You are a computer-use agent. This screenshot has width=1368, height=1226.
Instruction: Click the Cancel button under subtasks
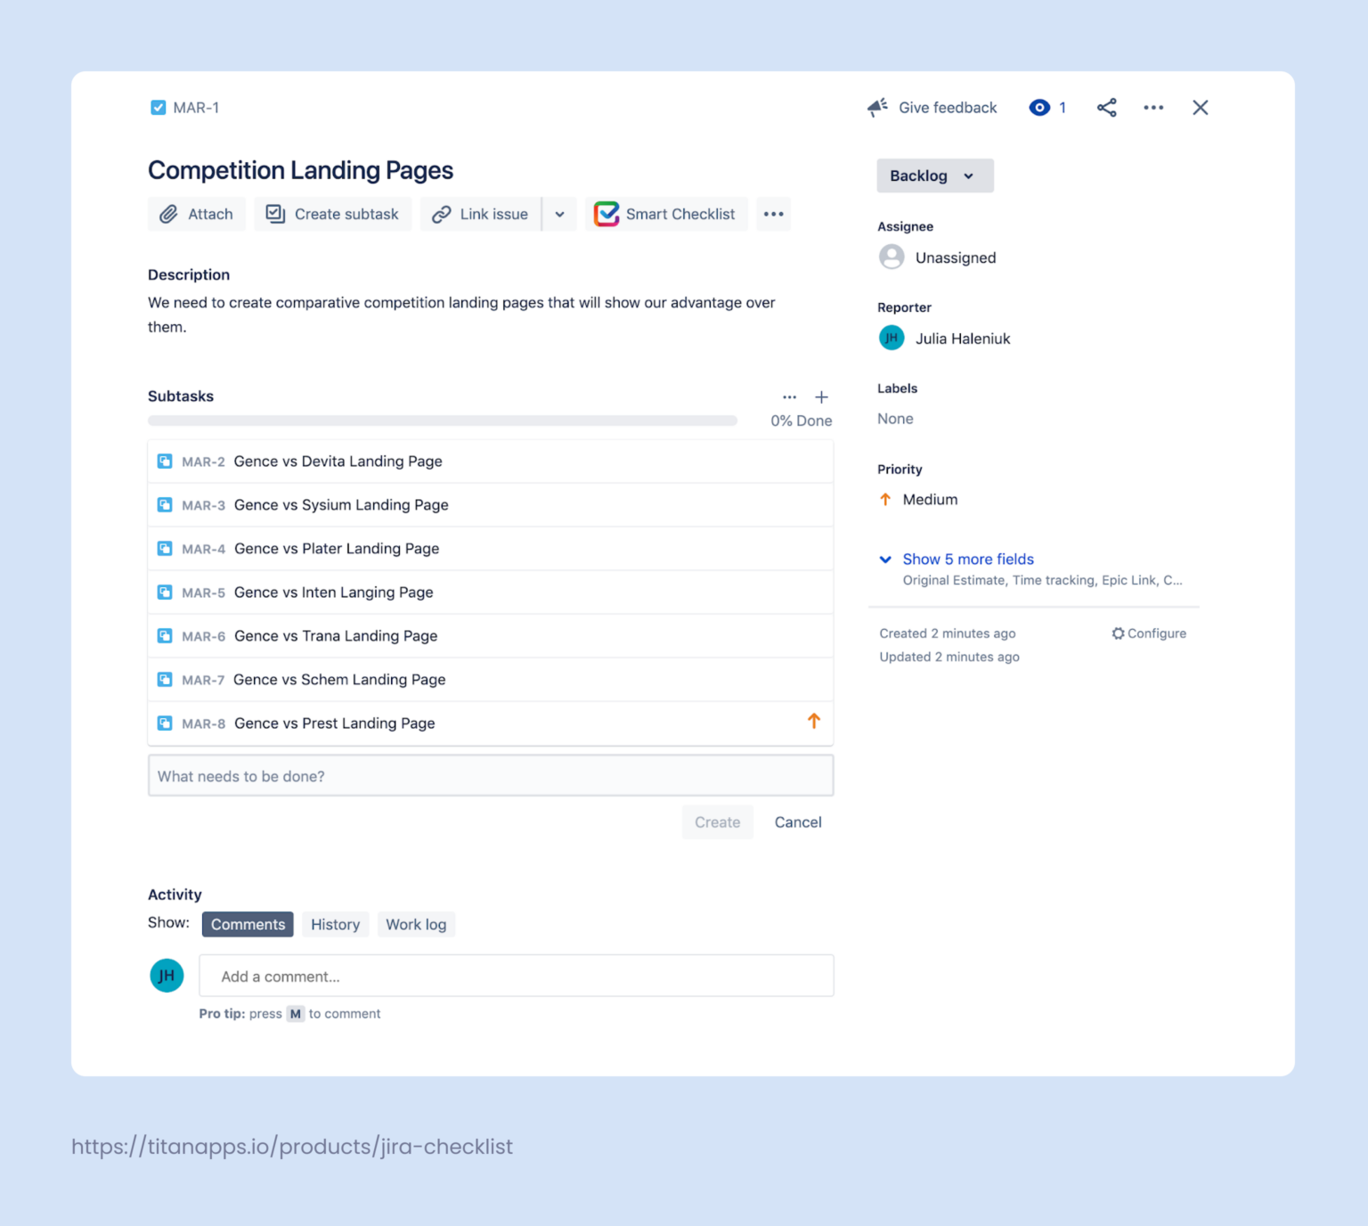click(797, 821)
